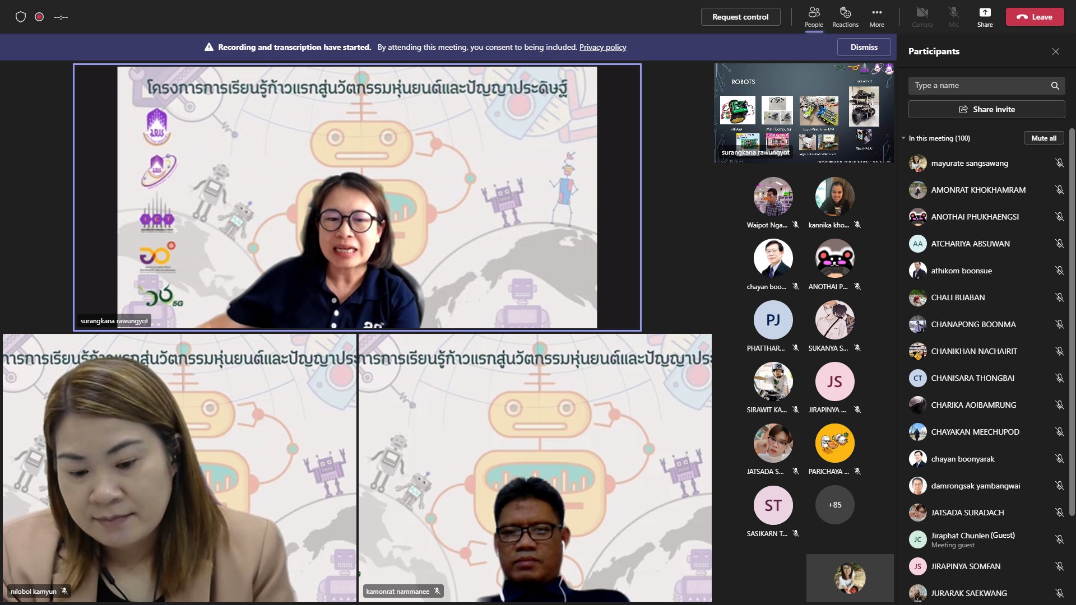This screenshot has height=605, width=1076.
Task: Unmute the Mic
Action: click(x=953, y=17)
